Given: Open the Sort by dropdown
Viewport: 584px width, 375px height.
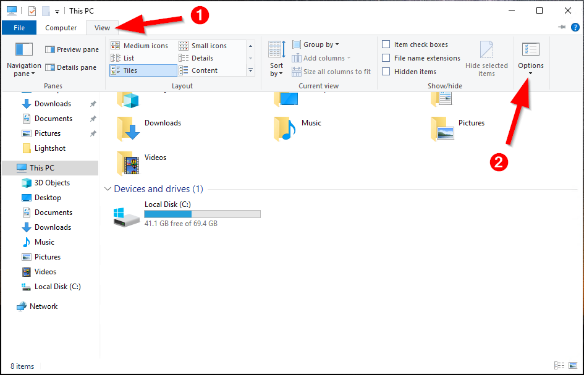Looking at the screenshot, I should coord(276,59).
